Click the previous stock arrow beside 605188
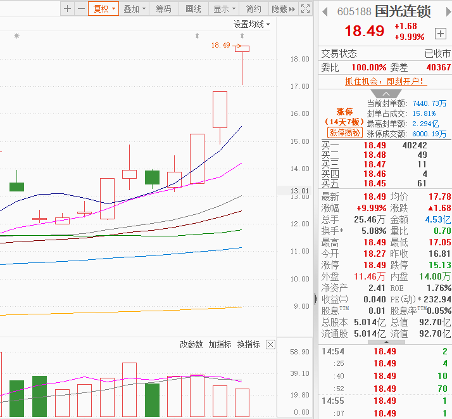Image resolution: width=452 pixels, height=419 pixels. click(325, 11)
